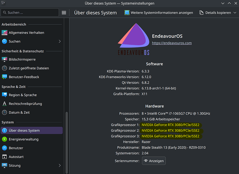Click the Benutzer users icon
Screen dimensions: 239x174
pos(5,148)
